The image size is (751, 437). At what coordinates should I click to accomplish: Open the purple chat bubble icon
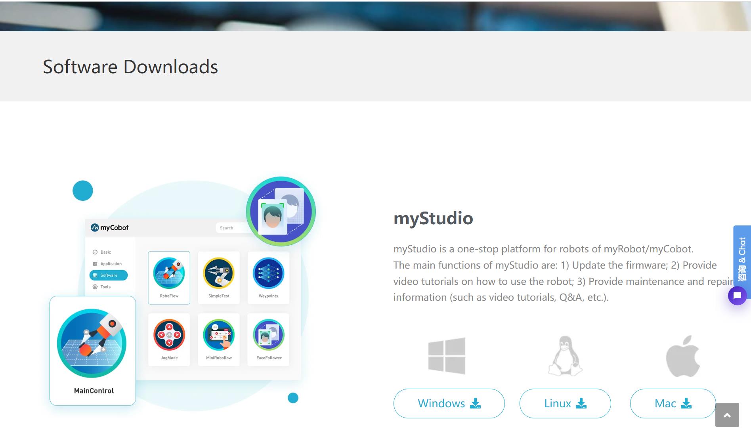(737, 296)
